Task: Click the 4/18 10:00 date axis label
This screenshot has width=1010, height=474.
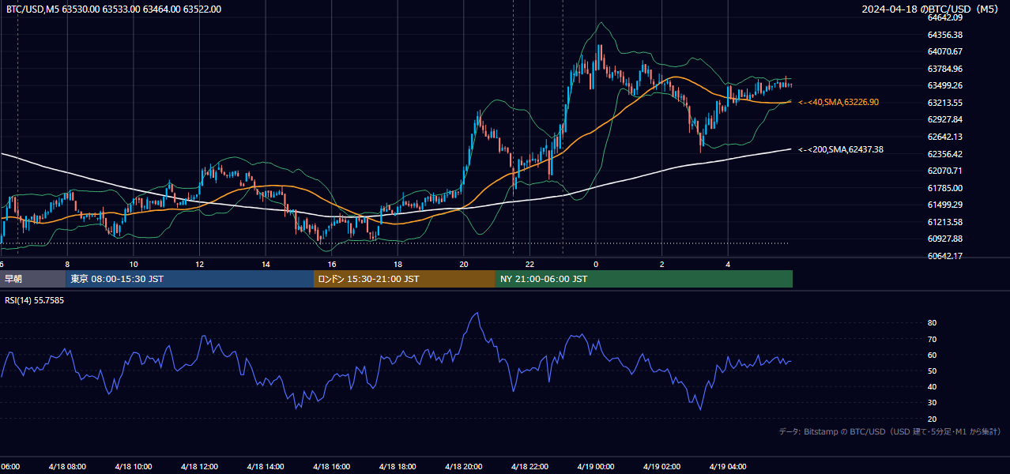Action: click(133, 467)
